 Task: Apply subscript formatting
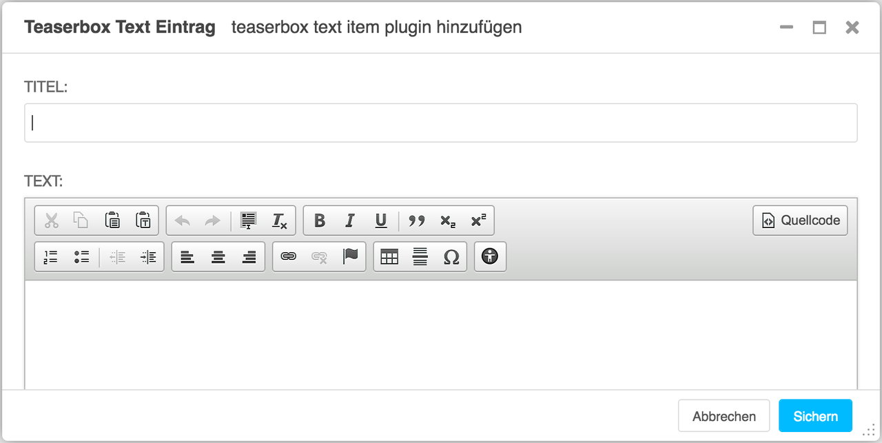point(448,220)
